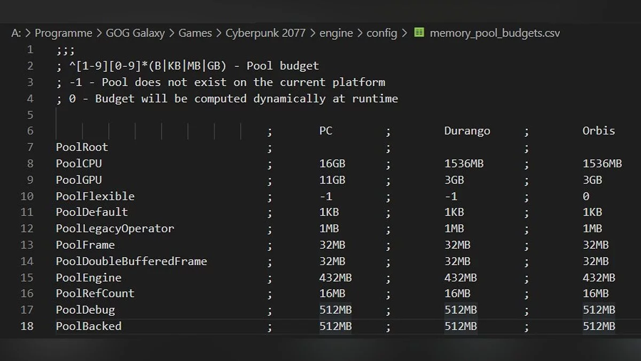
Task: Open the A: drive breadcrumb
Action: tap(16, 33)
